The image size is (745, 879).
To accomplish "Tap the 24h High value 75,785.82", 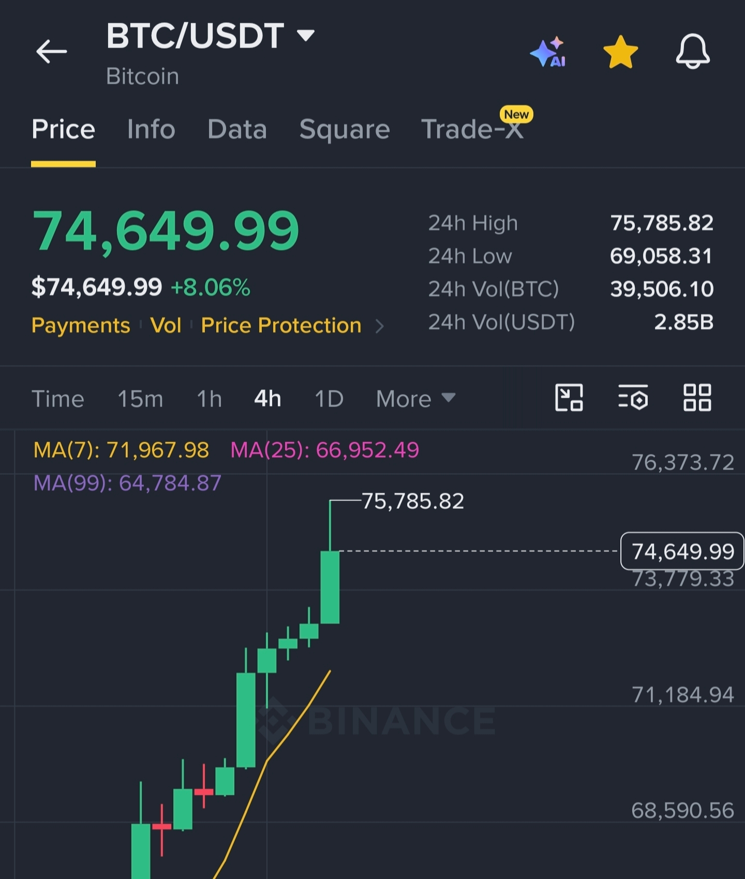I will 662,223.
